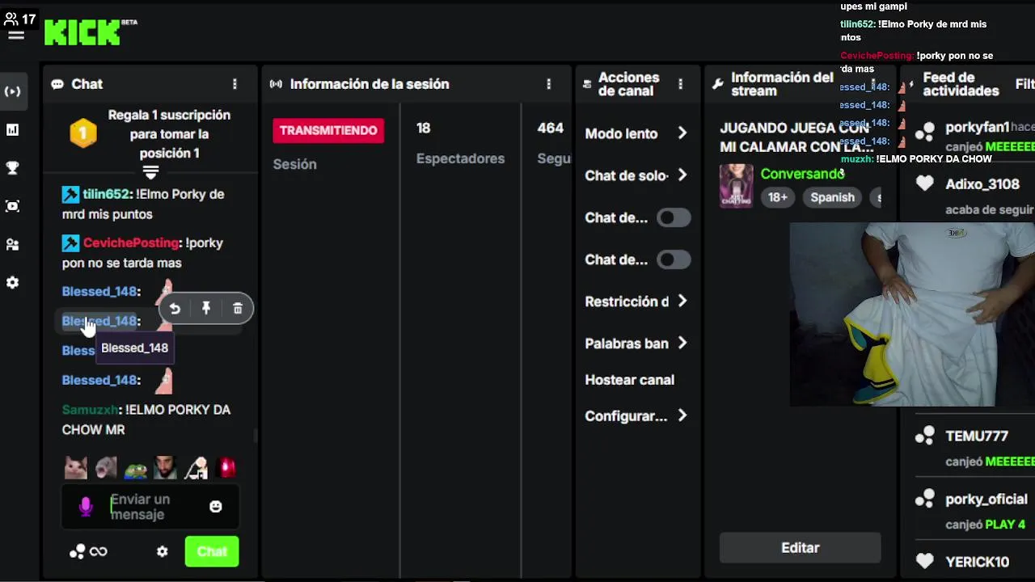
Task: Open Acciones de canal three-dot menu
Action: pos(680,84)
